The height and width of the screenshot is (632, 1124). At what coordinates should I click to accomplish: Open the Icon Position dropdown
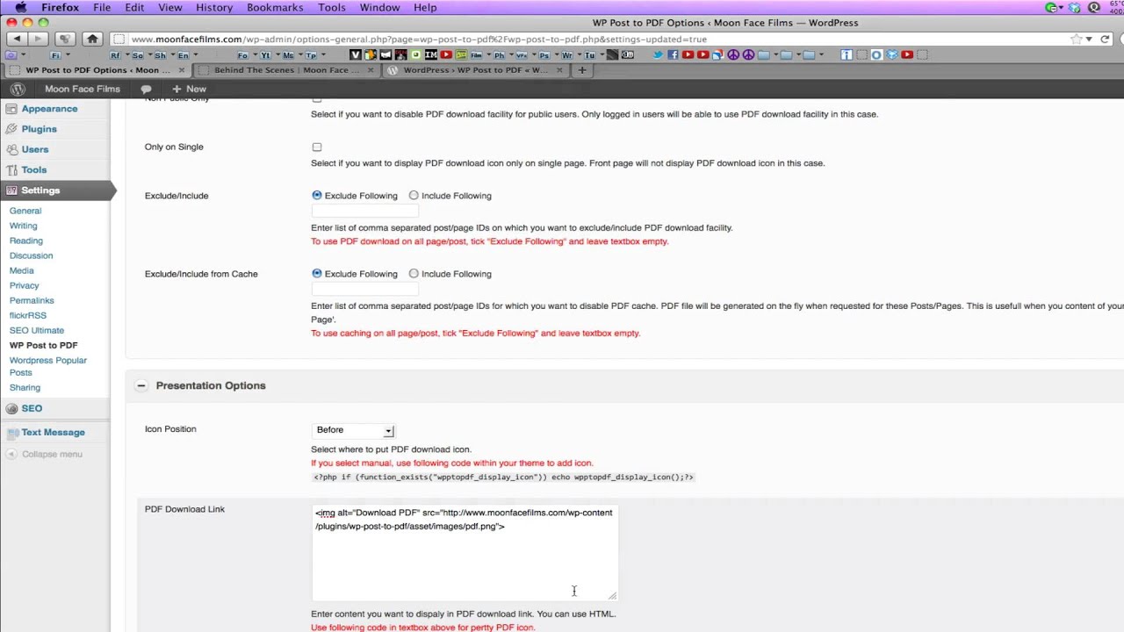(353, 430)
